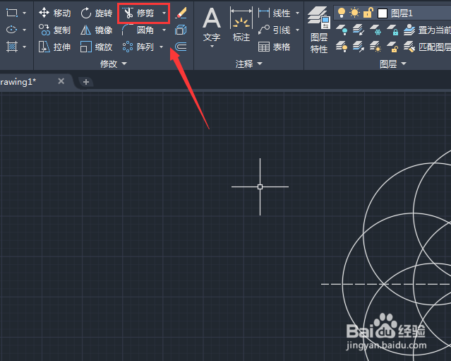Click turn all layers on icon

pos(342,47)
